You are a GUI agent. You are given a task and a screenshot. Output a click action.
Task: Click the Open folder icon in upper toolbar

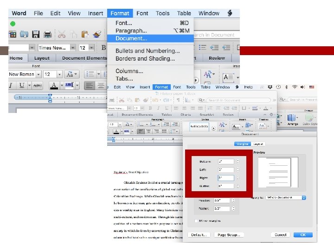[x=24, y=34]
